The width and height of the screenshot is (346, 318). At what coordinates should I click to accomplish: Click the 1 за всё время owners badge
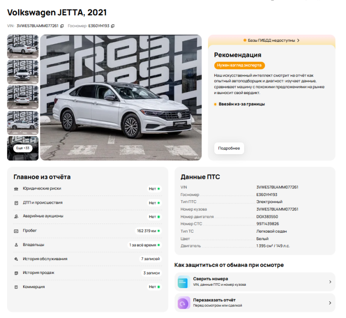point(145,245)
